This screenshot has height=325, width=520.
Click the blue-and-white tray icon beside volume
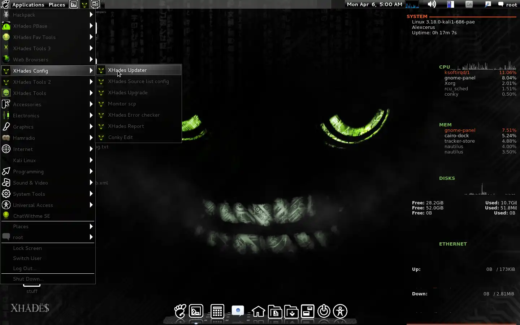tap(451, 4)
